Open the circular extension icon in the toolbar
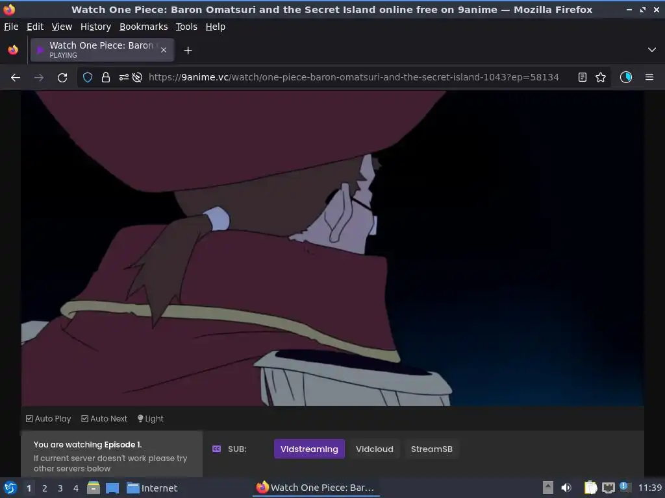665x498 pixels. tap(626, 77)
